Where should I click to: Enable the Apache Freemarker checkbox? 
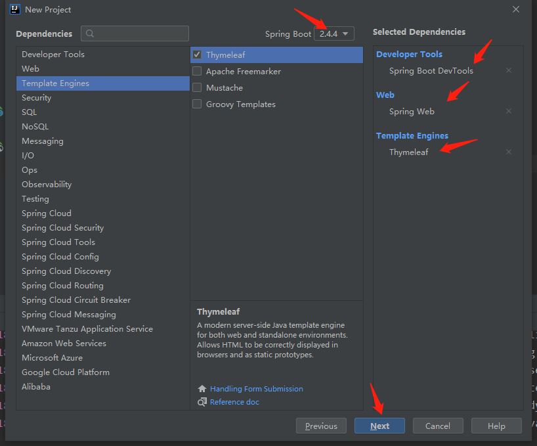[197, 71]
